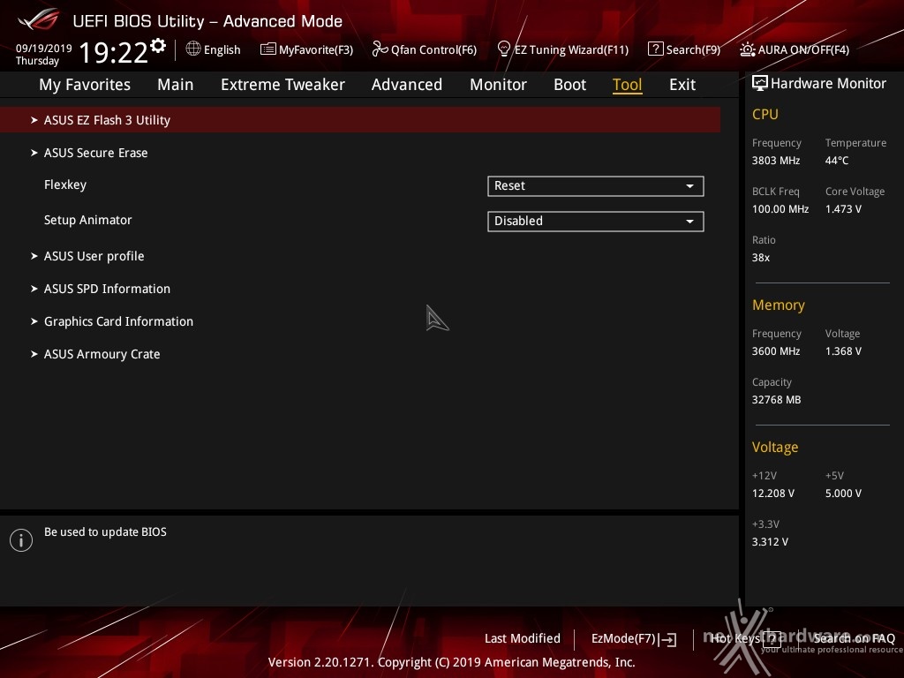Click the date 09/19/2019

coord(44,49)
